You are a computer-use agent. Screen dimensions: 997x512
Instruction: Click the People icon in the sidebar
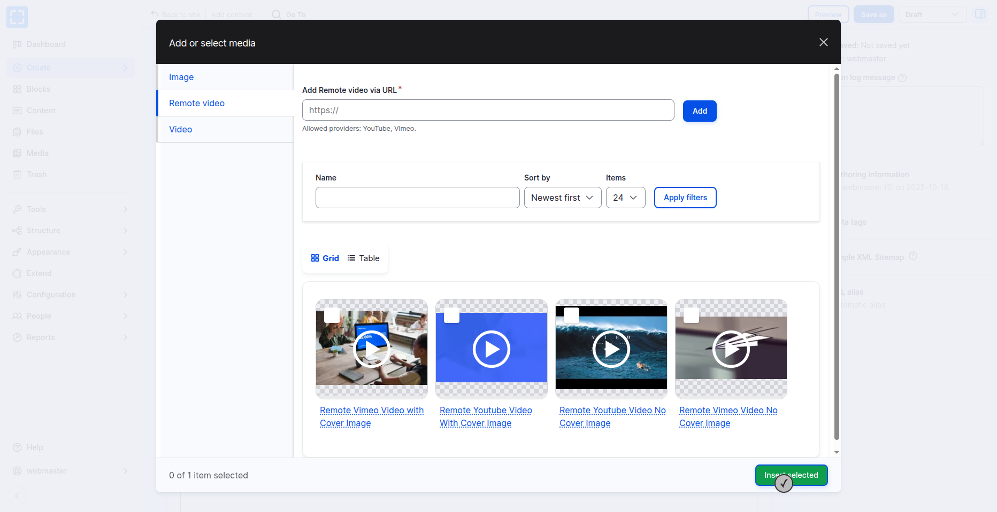[x=17, y=316]
